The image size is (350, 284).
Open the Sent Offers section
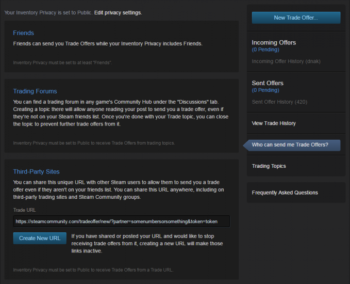pos(268,83)
